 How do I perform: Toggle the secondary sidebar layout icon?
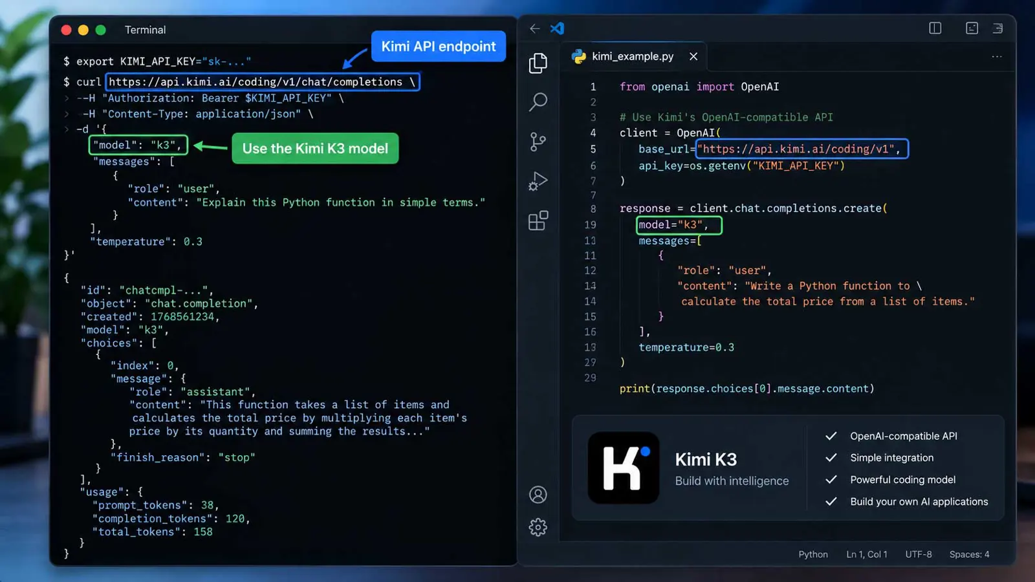pos(998,28)
